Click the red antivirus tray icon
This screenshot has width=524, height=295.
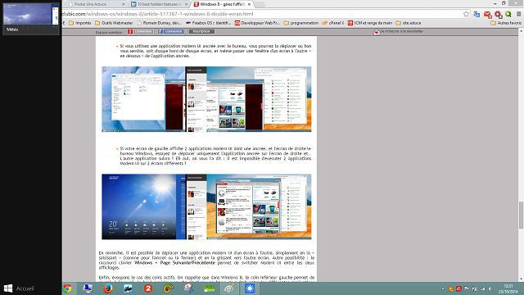(458, 288)
